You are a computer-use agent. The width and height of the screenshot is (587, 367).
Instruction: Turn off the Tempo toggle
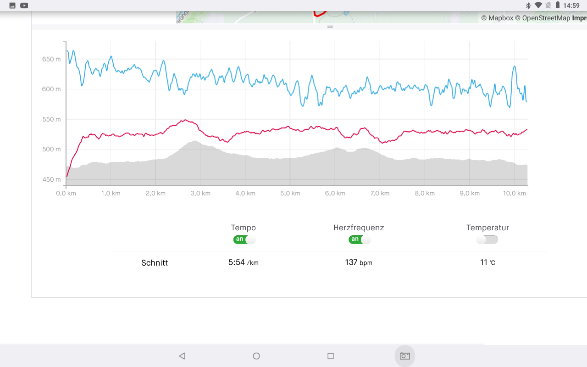(244, 239)
